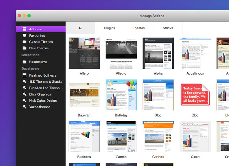This screenshot has width=229, height=166.
Task: Select Elixir Graphics developer
Action: tap(41, 94)
